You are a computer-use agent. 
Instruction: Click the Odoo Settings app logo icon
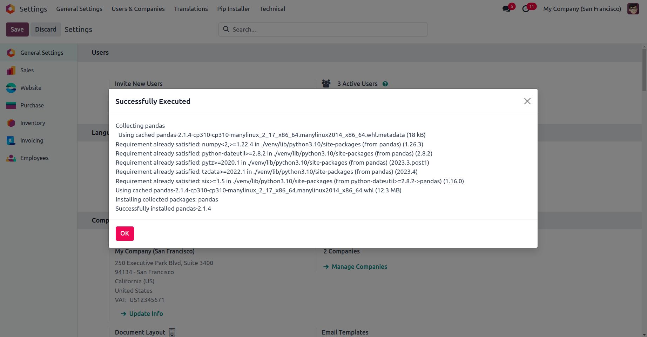pyautogui.click(x=11, y=9)
